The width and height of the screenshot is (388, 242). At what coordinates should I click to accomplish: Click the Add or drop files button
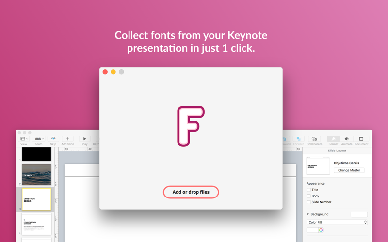(191, 192)
